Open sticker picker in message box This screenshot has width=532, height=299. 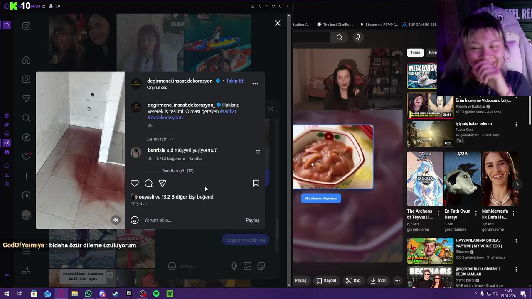(261, 266)
